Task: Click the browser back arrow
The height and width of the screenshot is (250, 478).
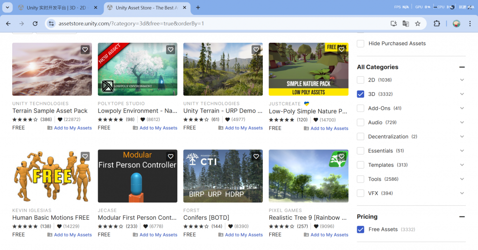Action: pos(8,23)
